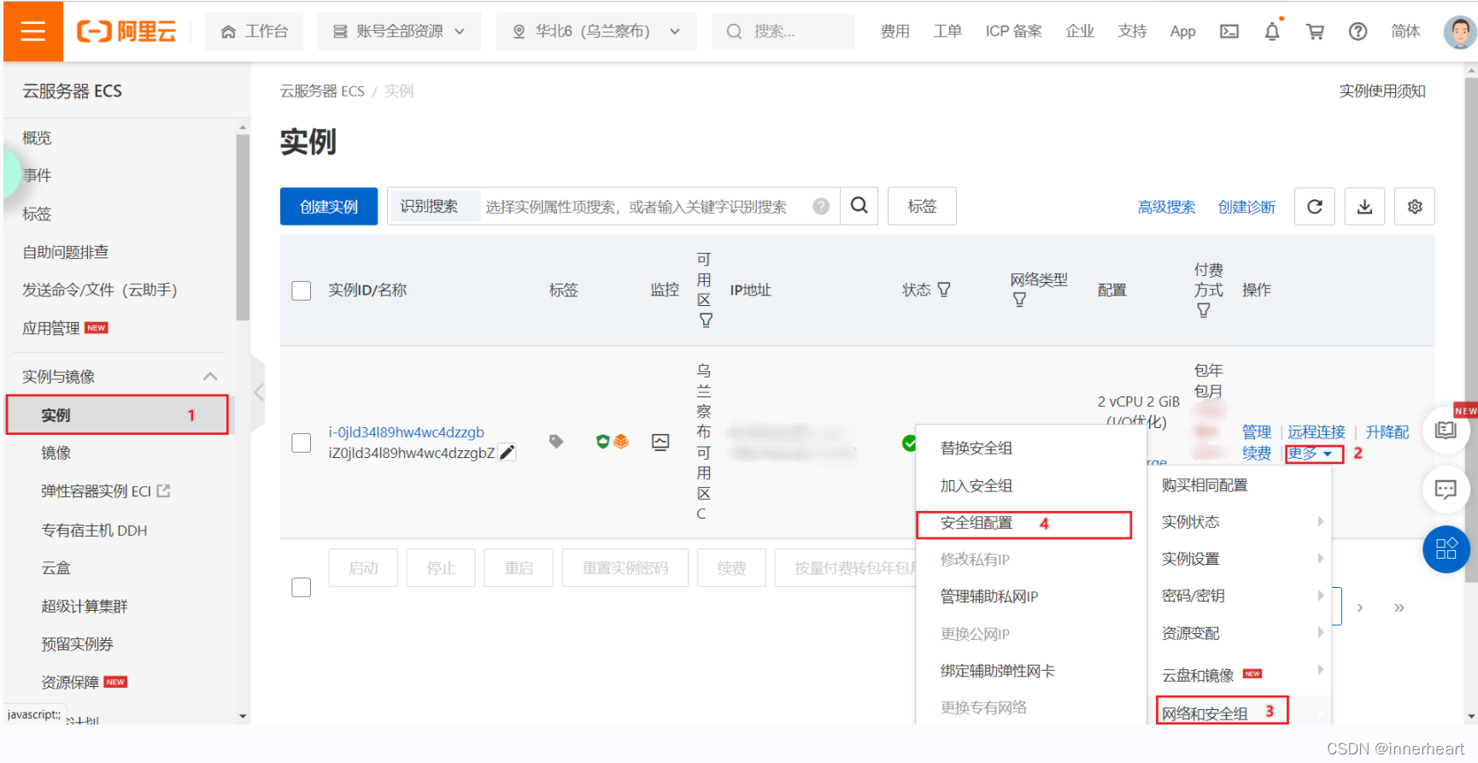Open the ICP 备案 top menu
The image size is (1478, 763).
point(1013,32)
